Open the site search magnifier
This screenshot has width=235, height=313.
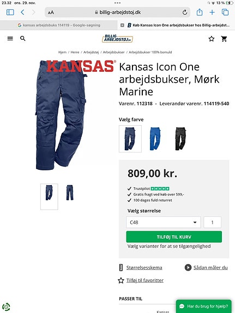coord(23,39)
